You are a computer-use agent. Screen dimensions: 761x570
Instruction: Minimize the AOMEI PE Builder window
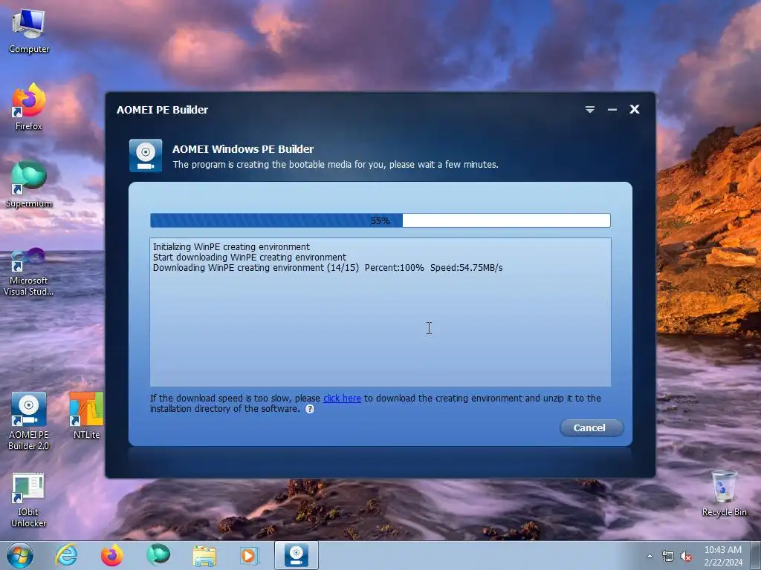click(x=612, y=110)
